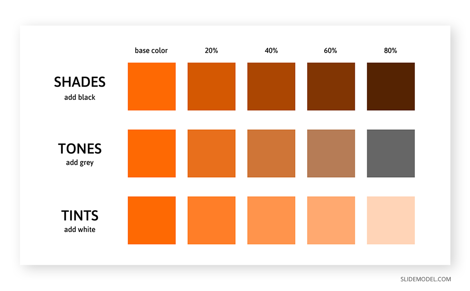
Task: Pick the 40% tone swatch
Action: [271, 154]
